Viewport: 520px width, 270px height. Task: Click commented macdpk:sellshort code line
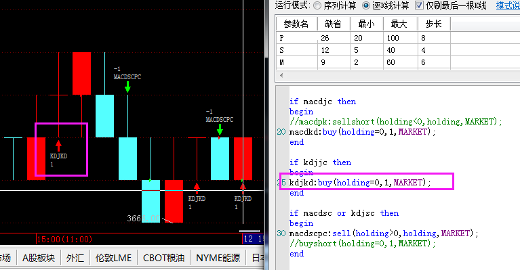pyautogui.click(x=396, y=122)
